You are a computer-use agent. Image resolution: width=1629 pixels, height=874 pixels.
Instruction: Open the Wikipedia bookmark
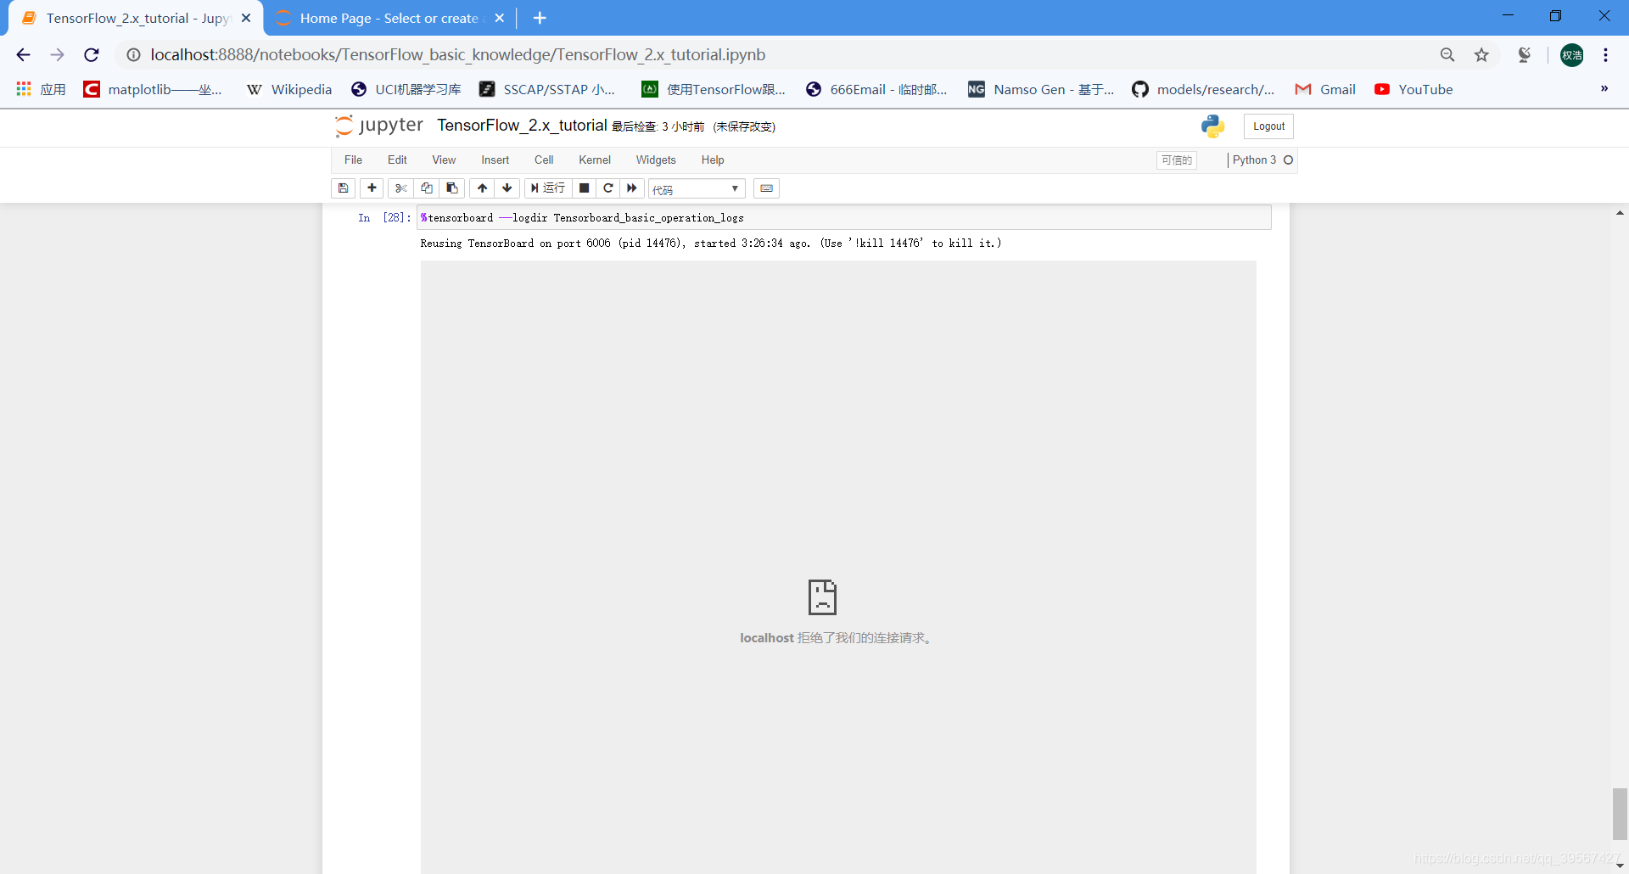click(x=288, y=89)
